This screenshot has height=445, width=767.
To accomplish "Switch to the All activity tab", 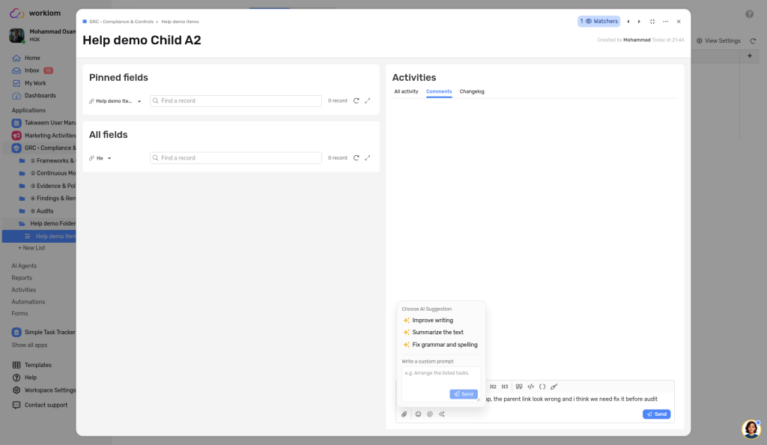I will [x=406, y=91].
